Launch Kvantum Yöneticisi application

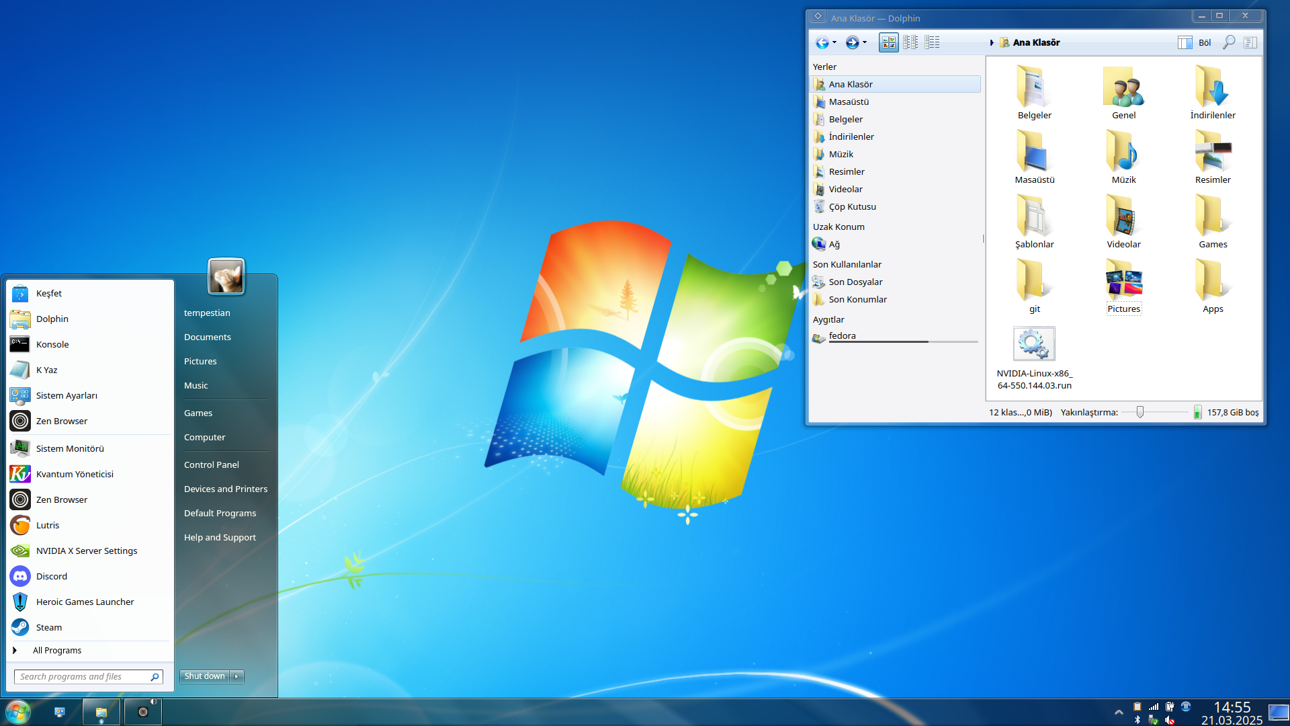[74, 474]
